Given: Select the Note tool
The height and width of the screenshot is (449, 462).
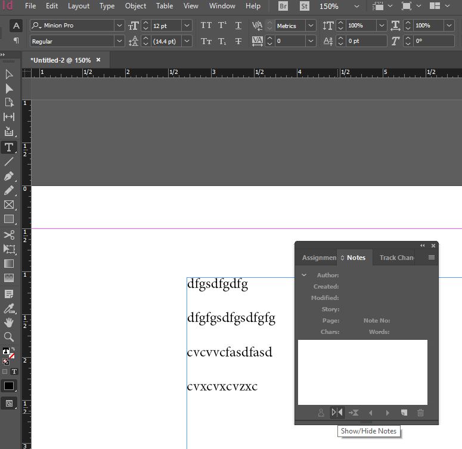Looking at the screenshot, I should [x=9, y=294].
